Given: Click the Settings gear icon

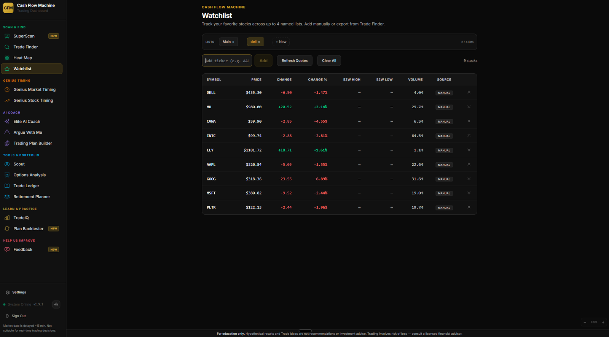Looking at the screenshot, I should (8, 293).
